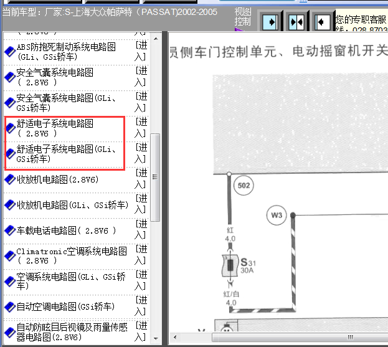Click the diagram's horizontal scrollbar thumb
This screenshot has height=347, width=388.
(x=300, y=337)
